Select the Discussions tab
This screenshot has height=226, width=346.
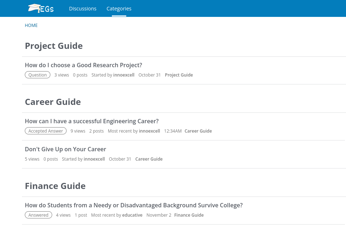(x=82, y=8)
